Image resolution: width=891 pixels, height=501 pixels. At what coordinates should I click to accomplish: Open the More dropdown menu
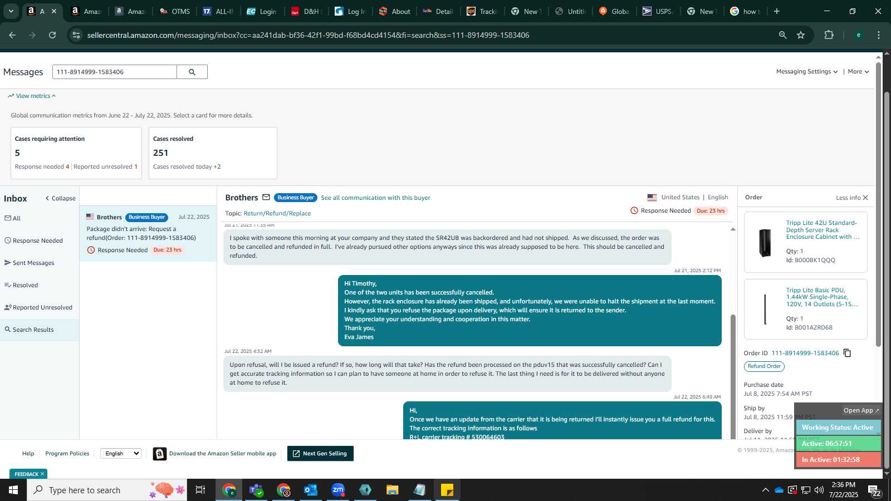point(858,71)
